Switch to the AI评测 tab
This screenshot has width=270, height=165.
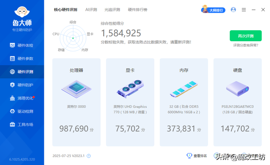[x=91, y=10]
